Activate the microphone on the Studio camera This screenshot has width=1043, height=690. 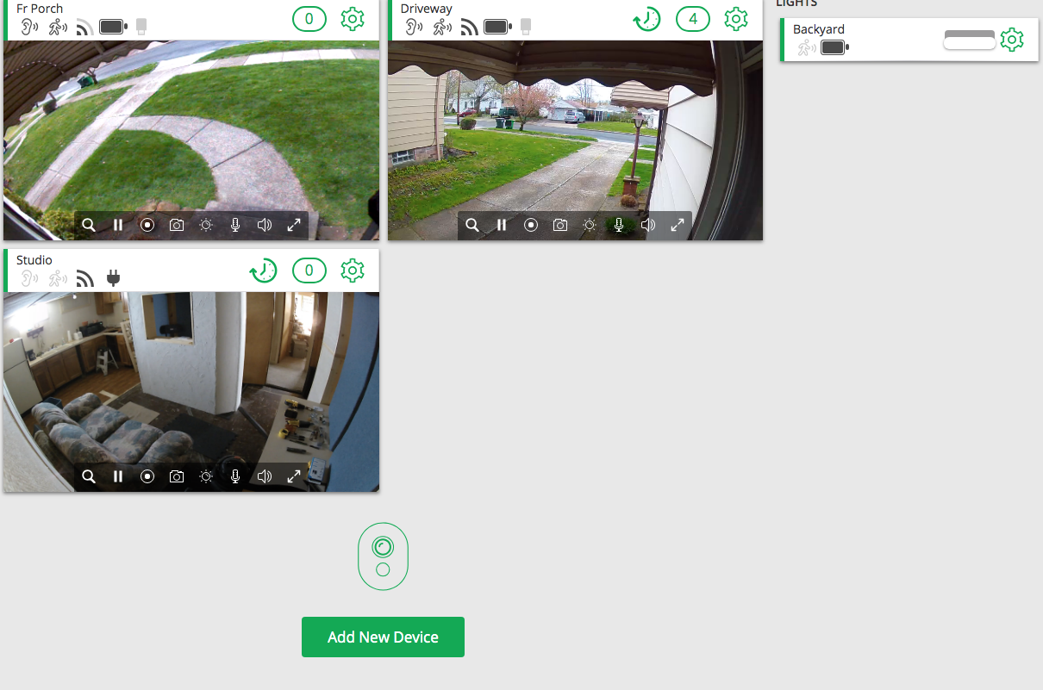coord(235,476)
